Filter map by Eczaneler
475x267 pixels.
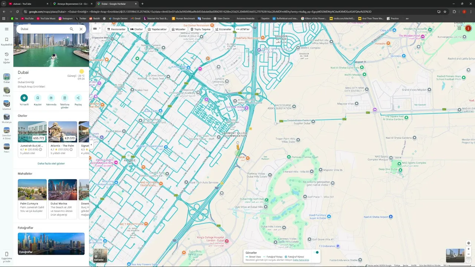tap(223, 29)
